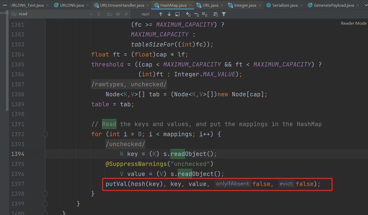This screenshot has width=368, height=215.
Task: Click the evict parameter hint
Action: [286, 184]
